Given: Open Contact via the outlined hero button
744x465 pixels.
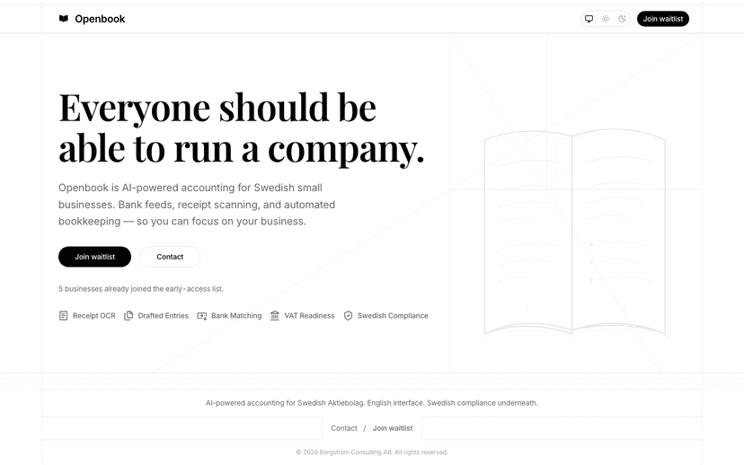Looking at the screenshot, I should point(170,257).
